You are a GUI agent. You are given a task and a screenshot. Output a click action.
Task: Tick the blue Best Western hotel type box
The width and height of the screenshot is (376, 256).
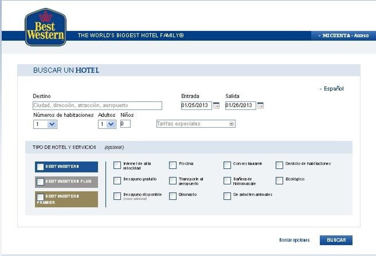click(40, 167)
